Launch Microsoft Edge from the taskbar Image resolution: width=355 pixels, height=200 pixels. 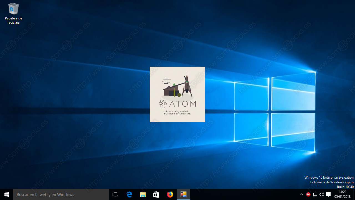(x=129, y=194)
